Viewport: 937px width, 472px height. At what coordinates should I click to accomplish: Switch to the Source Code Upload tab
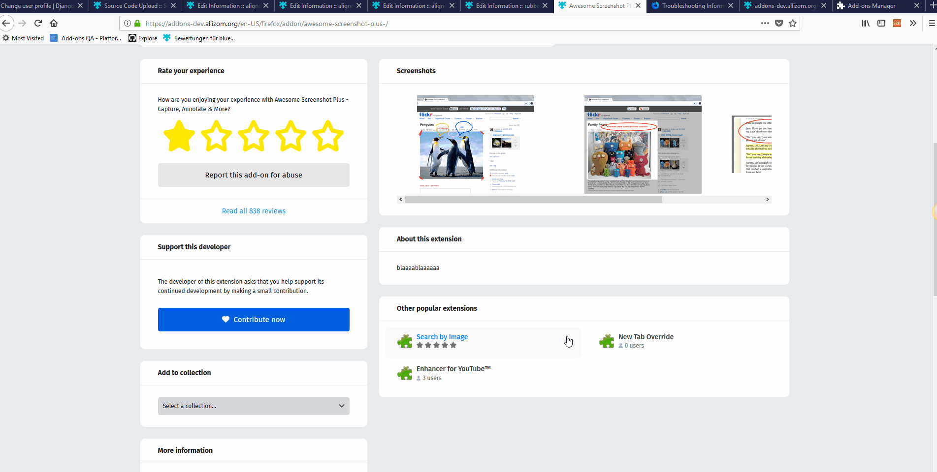pyautogui.click(x=135, y=6)
